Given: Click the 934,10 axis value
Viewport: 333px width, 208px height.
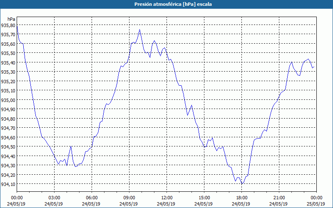Looking at the screenshot, I should pos(8,184).
